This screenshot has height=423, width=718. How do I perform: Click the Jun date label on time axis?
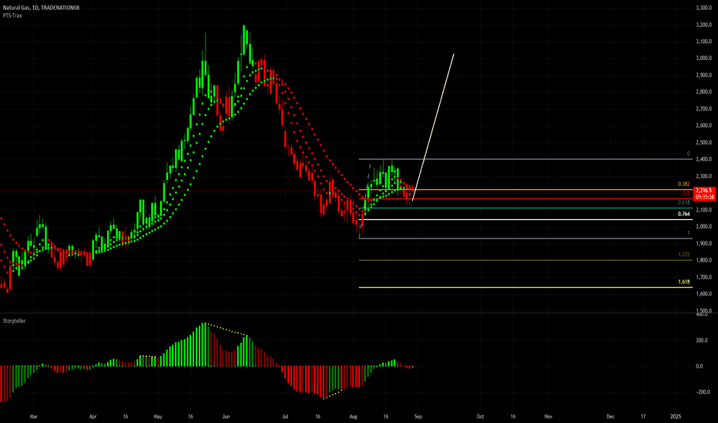(x=225, y=417)
